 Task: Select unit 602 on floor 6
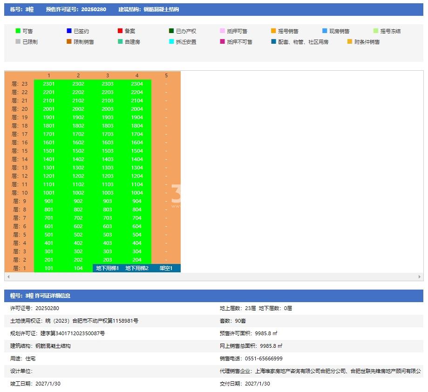point(78,226)
